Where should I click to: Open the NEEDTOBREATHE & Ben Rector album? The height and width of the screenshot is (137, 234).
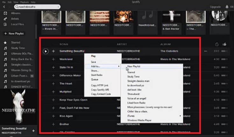click(x=172, y=22)
